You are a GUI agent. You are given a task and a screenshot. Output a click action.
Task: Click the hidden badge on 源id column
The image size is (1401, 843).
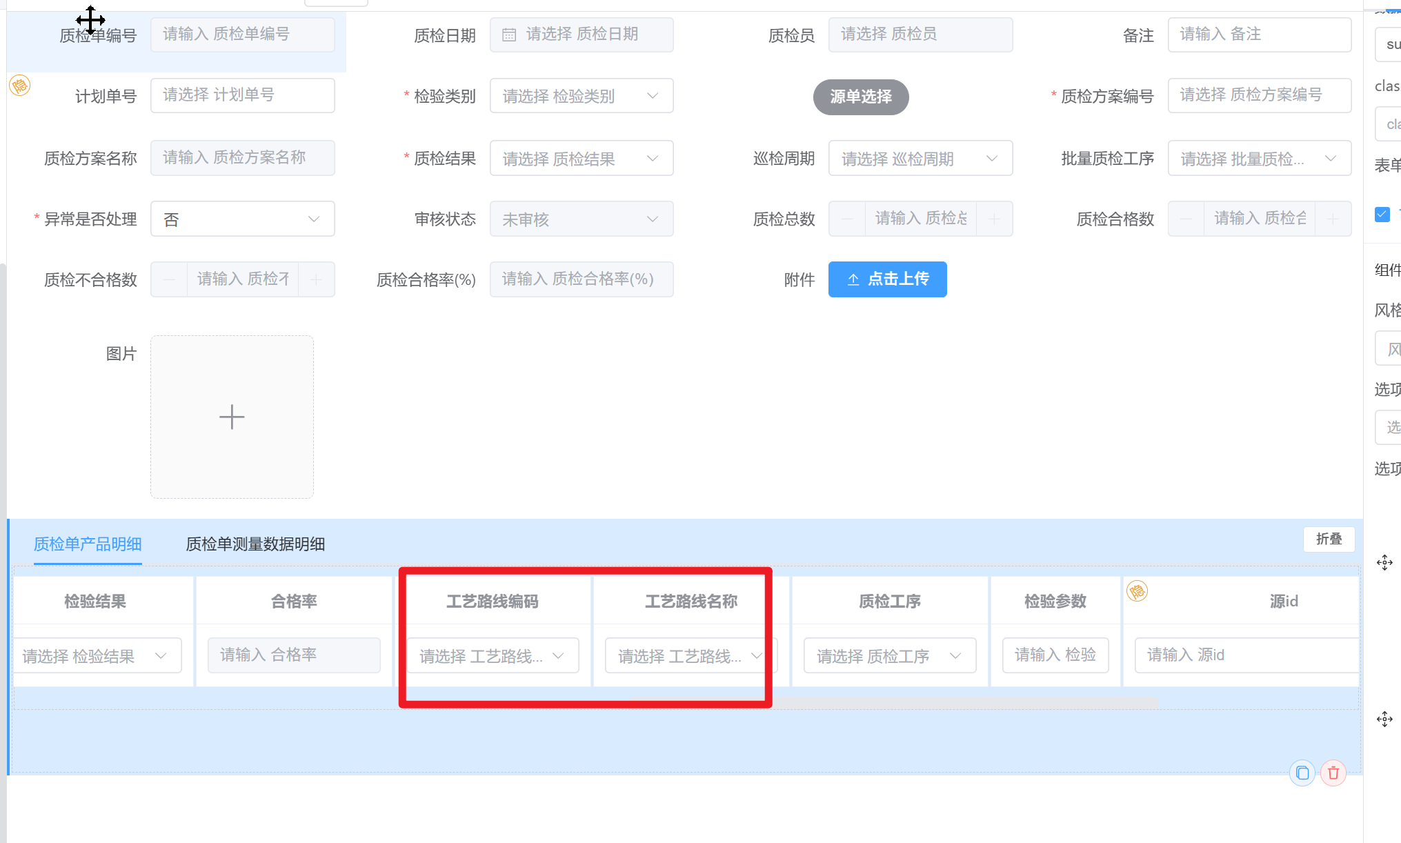point(1137,591)
